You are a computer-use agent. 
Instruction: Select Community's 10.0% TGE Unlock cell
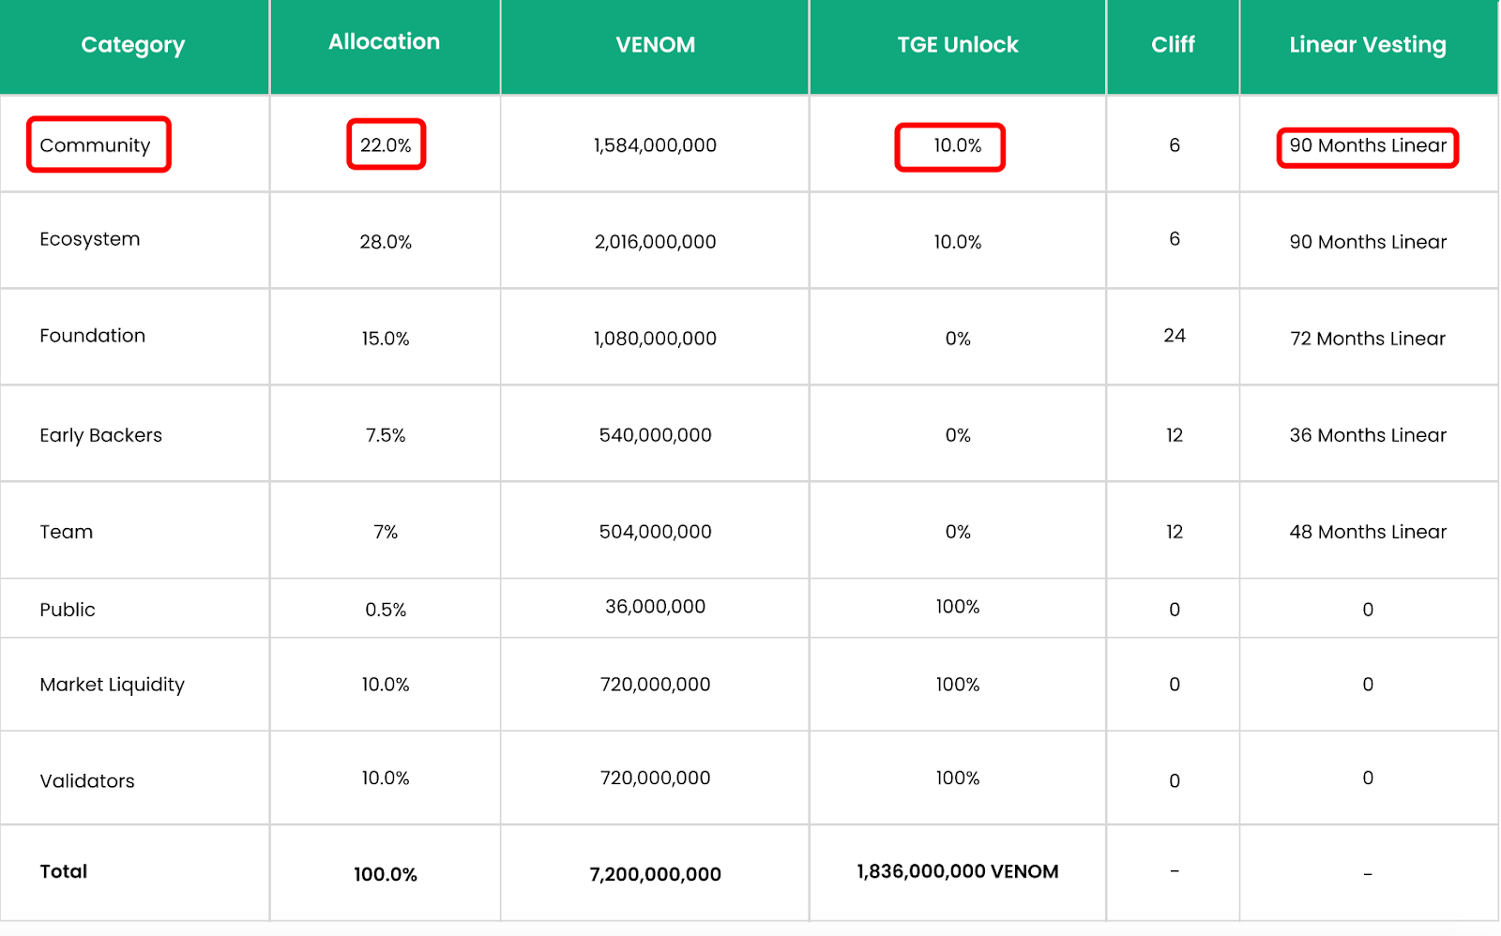coord(958,145)
